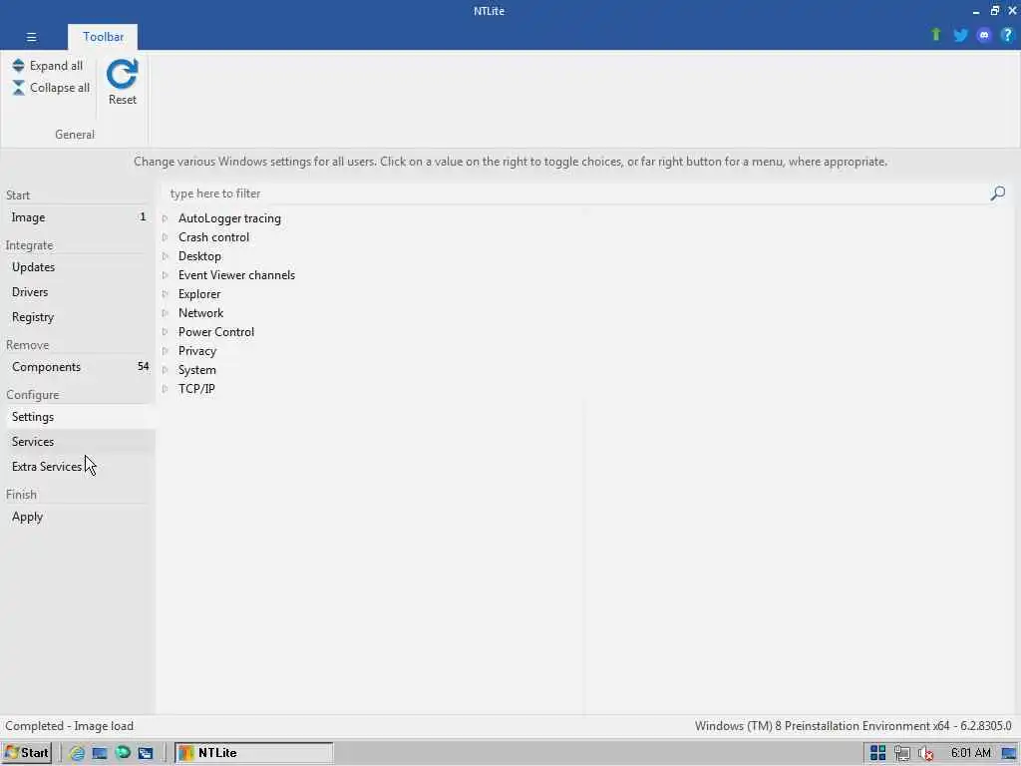The width and height of the screenshot is (1021, 766).
Task: Click the Windows 8 Preinstallation Environment status text
Action: click(853, 726)
